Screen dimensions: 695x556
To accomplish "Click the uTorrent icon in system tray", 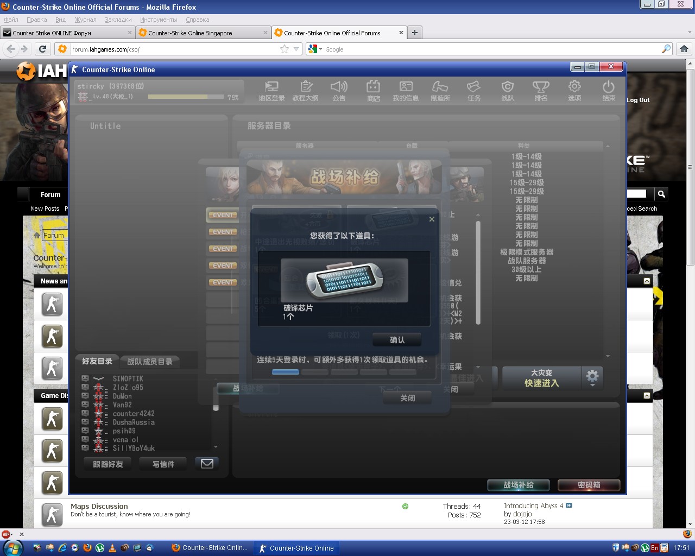I will tap(645, 548).
